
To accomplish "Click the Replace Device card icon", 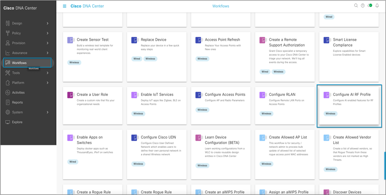I will point(135,40).
